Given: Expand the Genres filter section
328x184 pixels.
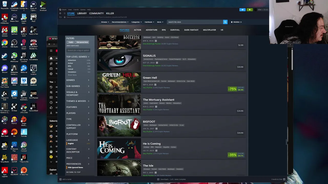Looking at the screenshot, I should click(x=78, y=80).
